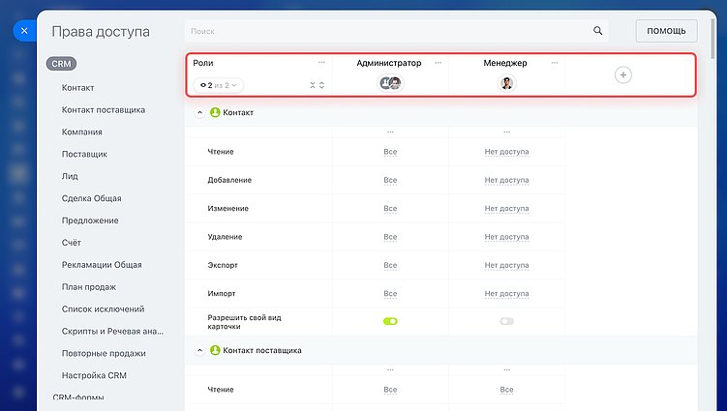This screenshot has height=411, width=727.
Task: Go to Счёт in sidebar
Action: tap(72, 243)
